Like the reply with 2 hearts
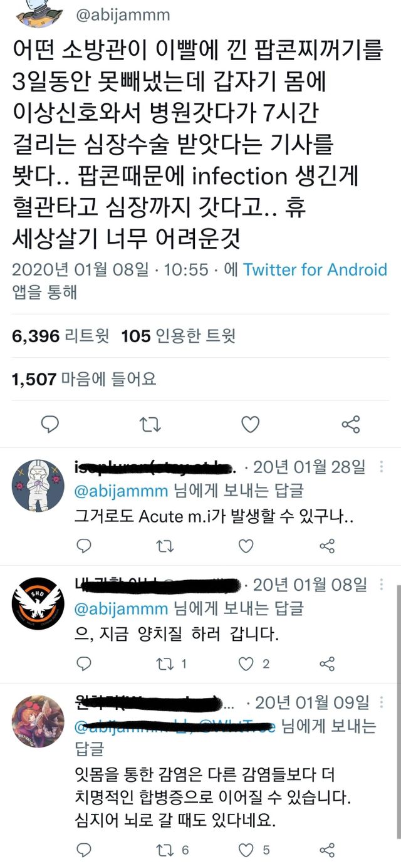Viewport: 401px width, 864px height. tap(247, 664)
